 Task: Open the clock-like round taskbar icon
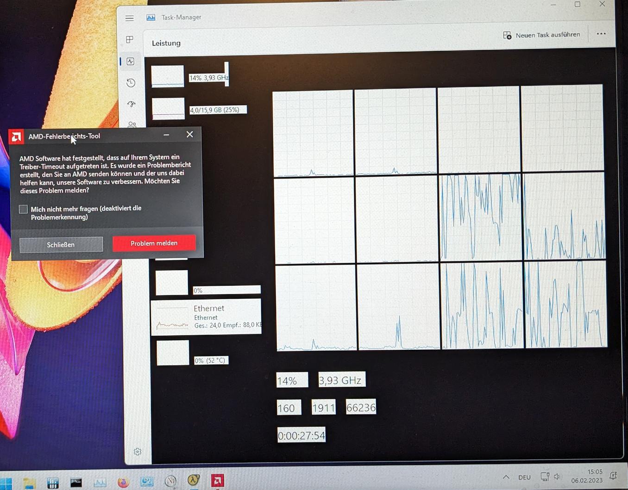click(170, 481)
